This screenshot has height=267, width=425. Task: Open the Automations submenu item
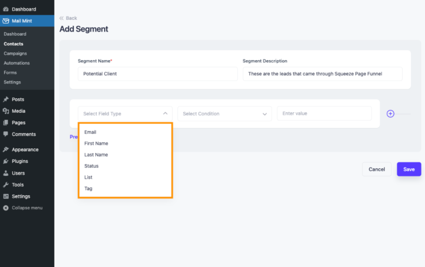click(x=16, y=63)
